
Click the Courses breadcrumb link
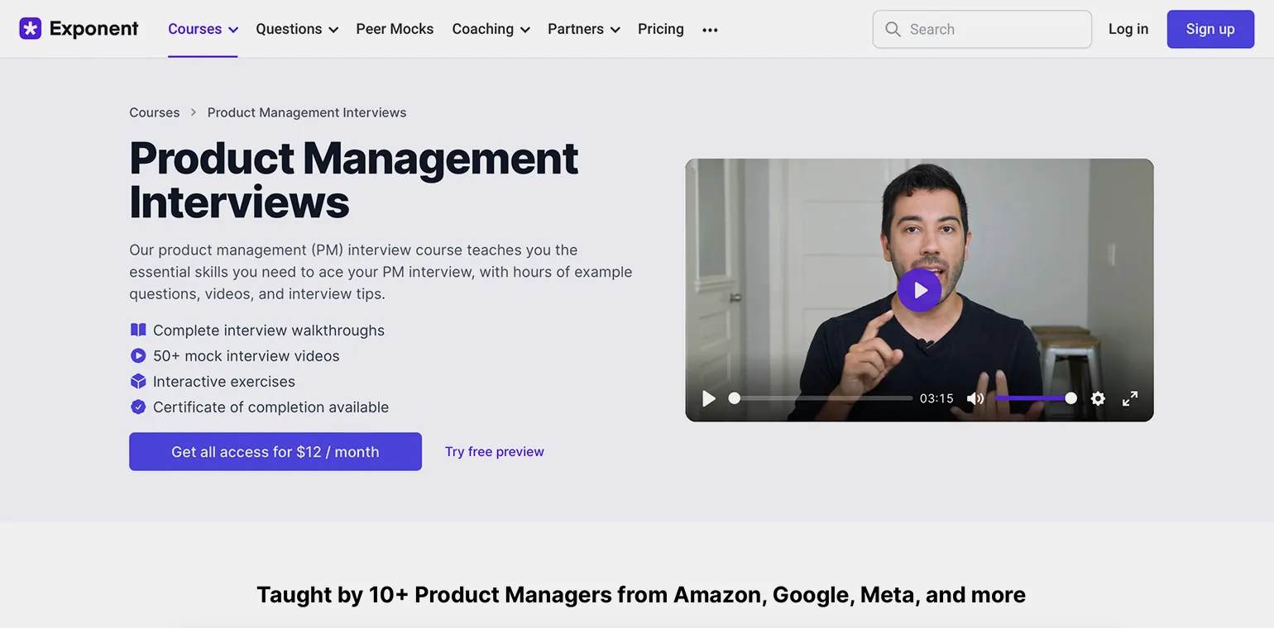(x=154, y=112)
